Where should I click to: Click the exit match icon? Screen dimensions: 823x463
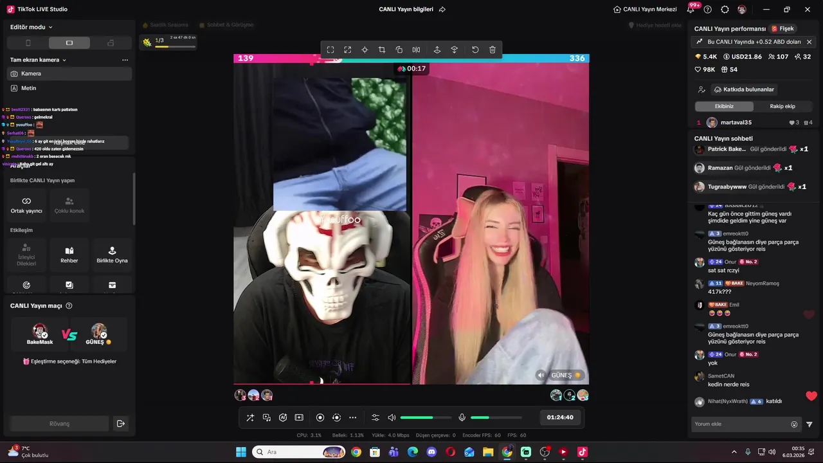coord(120,424)
